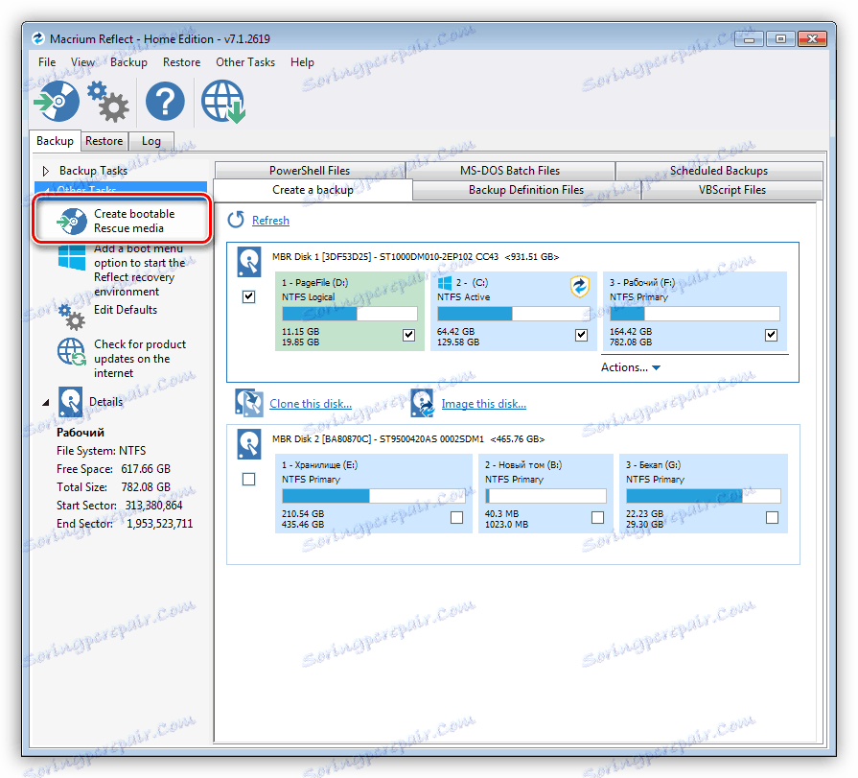Viewport: 858px width, 778px height.
Task: Open the PowerShell Files tab
Action: pos(310,171)
